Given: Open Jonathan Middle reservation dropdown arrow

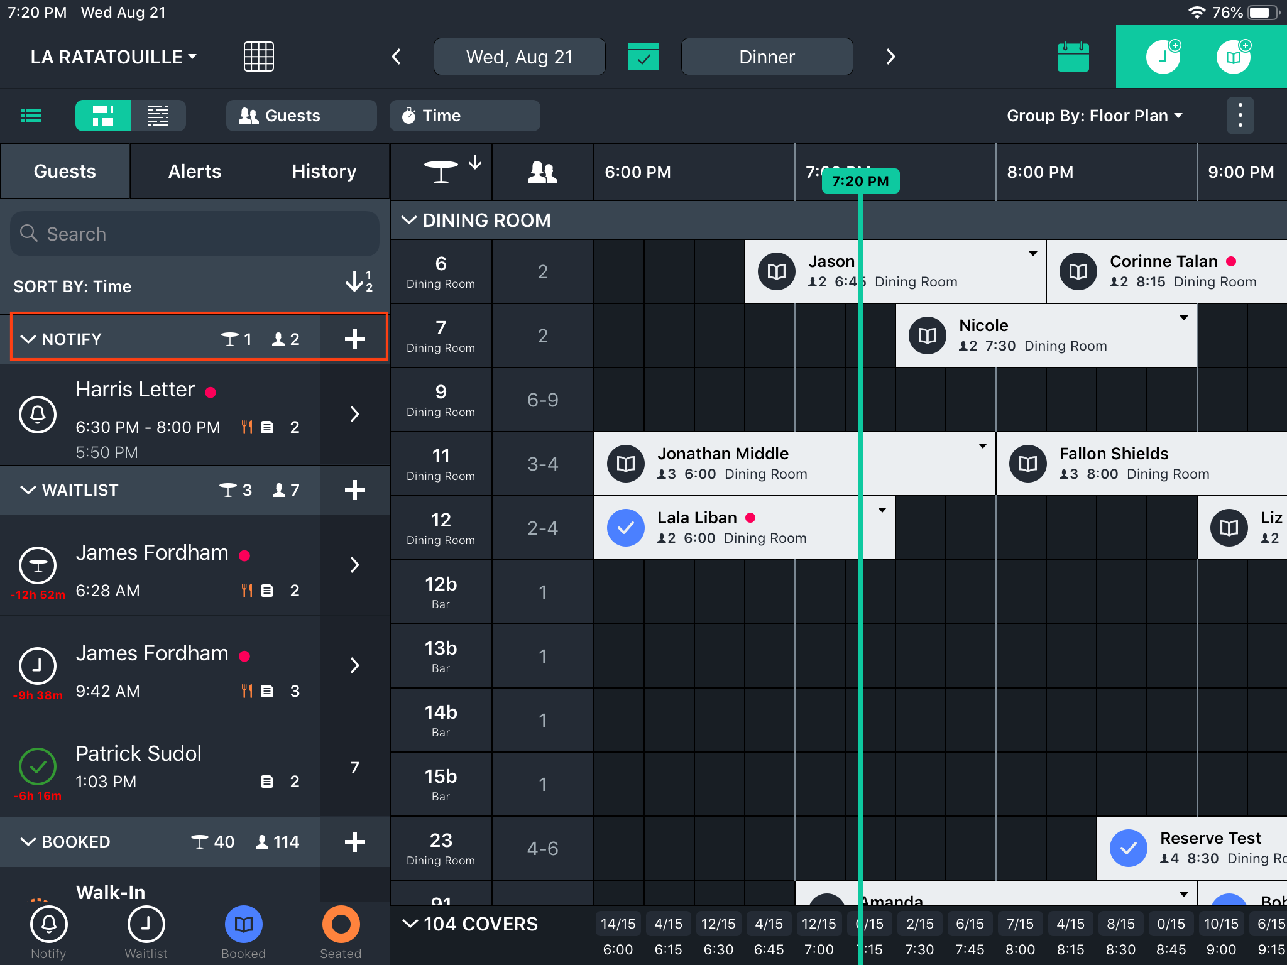Looking at the screenshot, I should 982,446.
